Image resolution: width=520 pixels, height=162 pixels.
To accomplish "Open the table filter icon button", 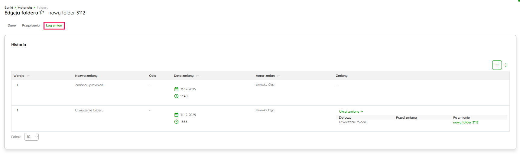I will tap(497, 65).
